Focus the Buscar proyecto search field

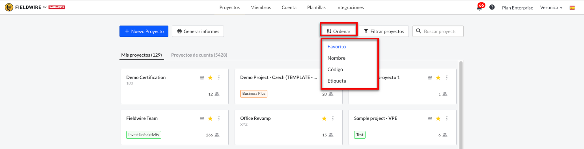click(x=438, y=31)
